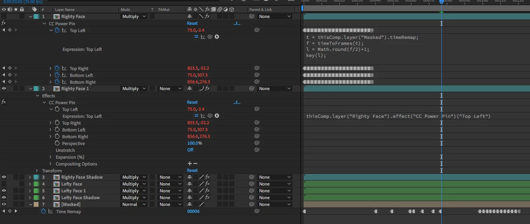The height and width of the screenshot is (224, 530).
Task: Open Mode dropdown for Masked layer
Action: 134,204
